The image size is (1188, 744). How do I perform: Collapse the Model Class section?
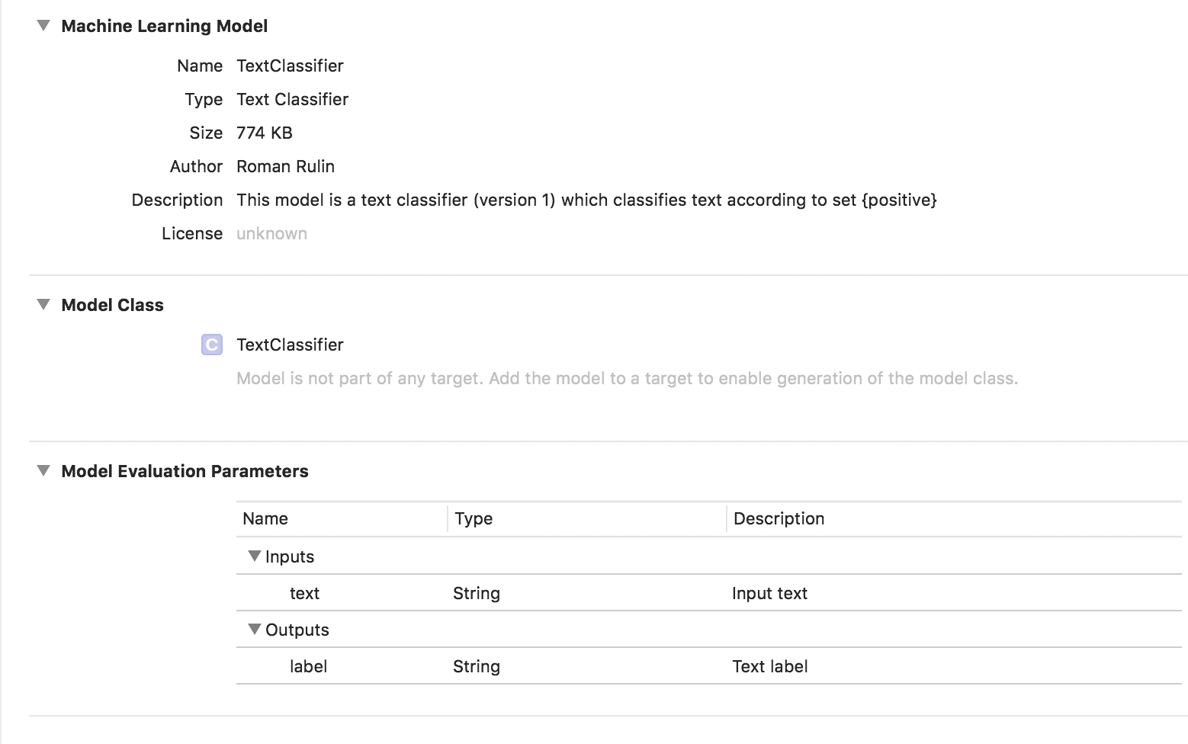pyautogui.click(x=44, y=305)
